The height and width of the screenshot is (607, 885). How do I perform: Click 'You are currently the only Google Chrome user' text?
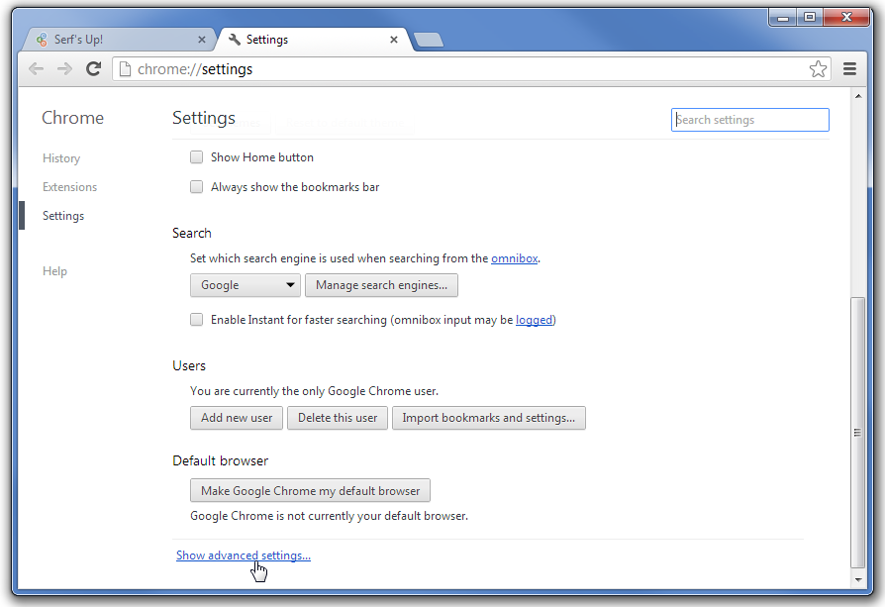(x=315, y=391)
